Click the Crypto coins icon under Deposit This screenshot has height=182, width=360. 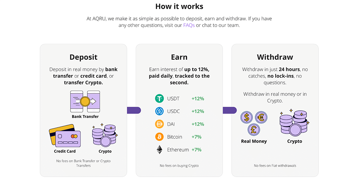(x=105, y=135)
